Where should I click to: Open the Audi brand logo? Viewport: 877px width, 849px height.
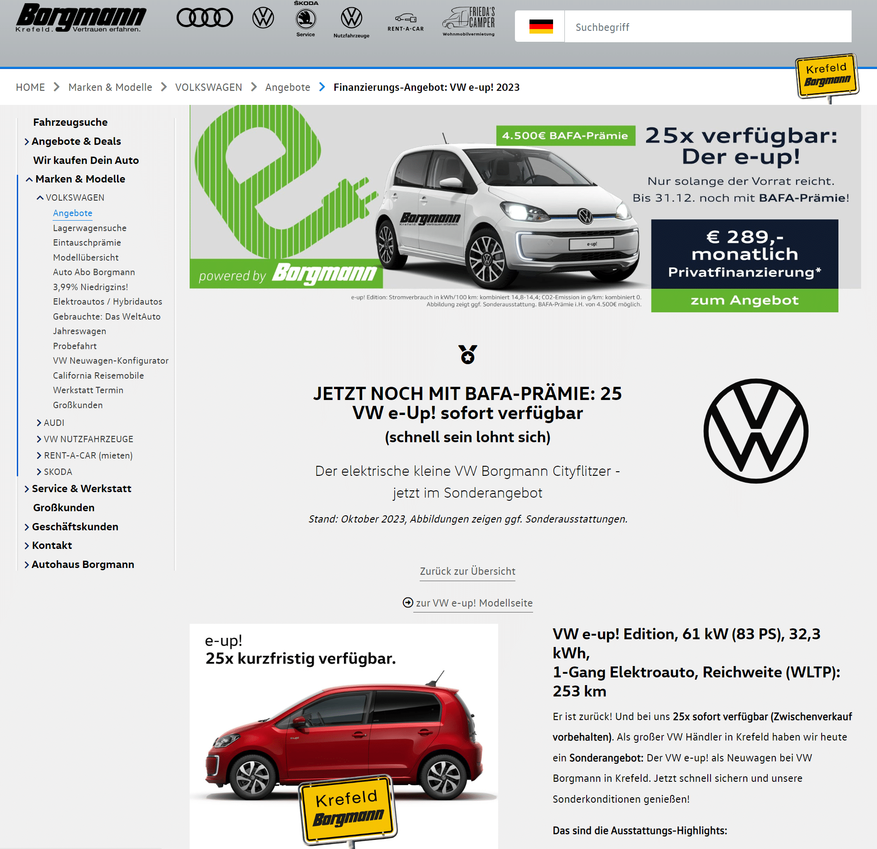(x=205, y=18)
